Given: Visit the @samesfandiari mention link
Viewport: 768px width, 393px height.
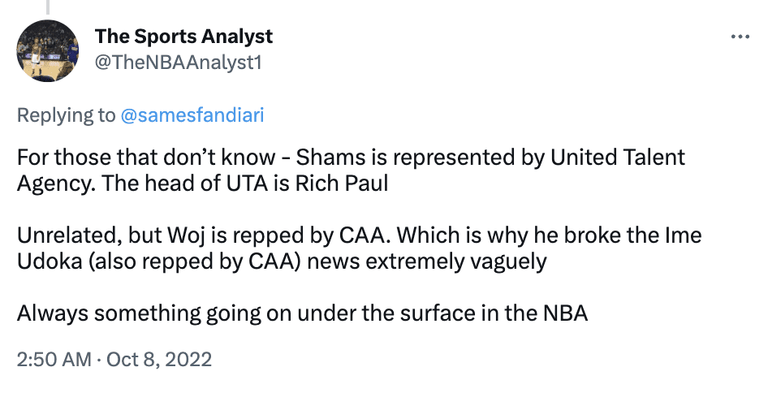Looking at the screenshot, I should (x=192, y=115).
